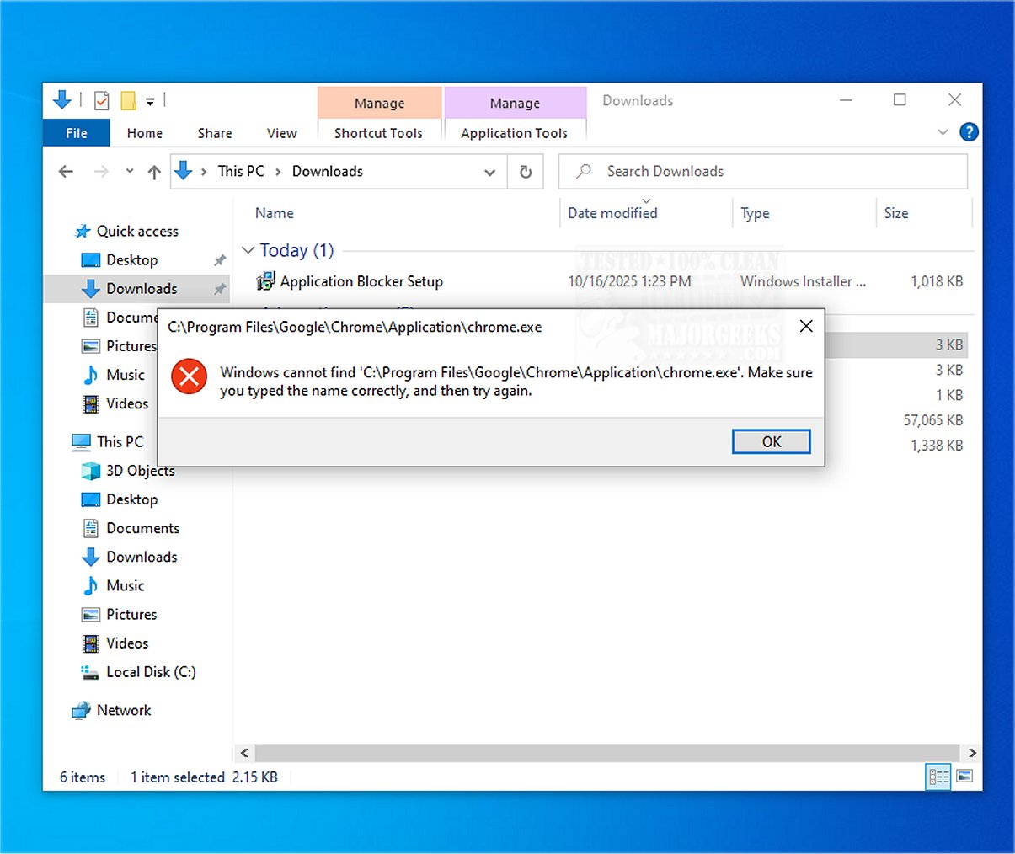The image size is (1015, 854).
Task: Open Downloads under This PC
Action: (x=142, y=557)
